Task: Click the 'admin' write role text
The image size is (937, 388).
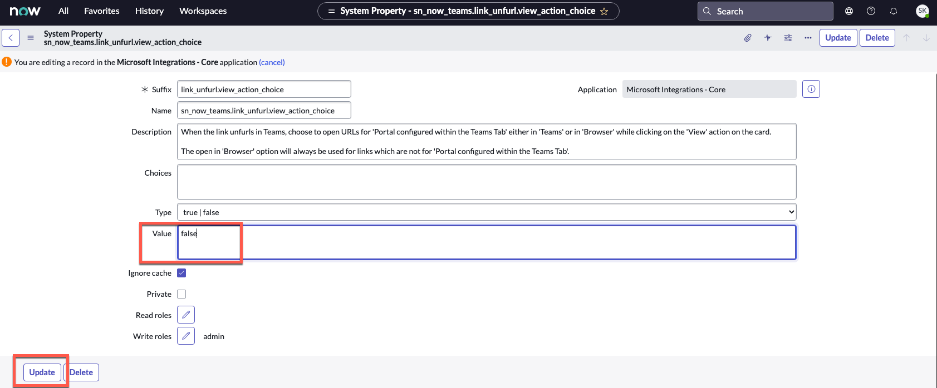Action: click(214, 336)
